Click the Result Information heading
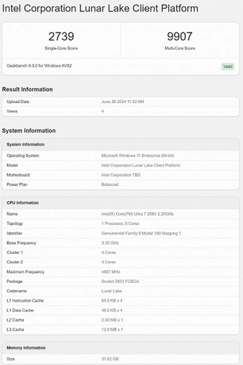Image resolution: width=243 pixels, height=365 pixels. point(27,89)
